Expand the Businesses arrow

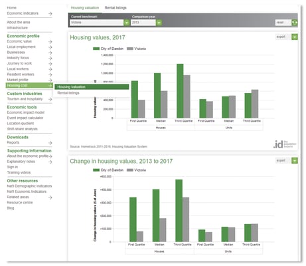50,53
